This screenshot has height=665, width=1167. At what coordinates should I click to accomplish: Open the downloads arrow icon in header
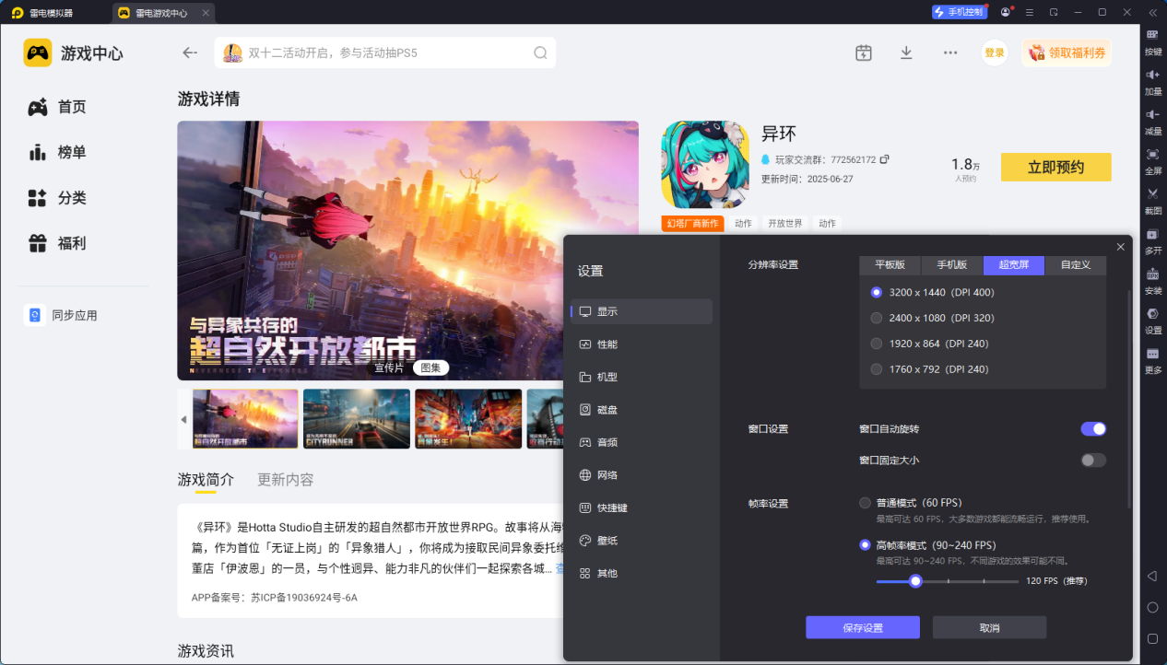tap(906, 52)
